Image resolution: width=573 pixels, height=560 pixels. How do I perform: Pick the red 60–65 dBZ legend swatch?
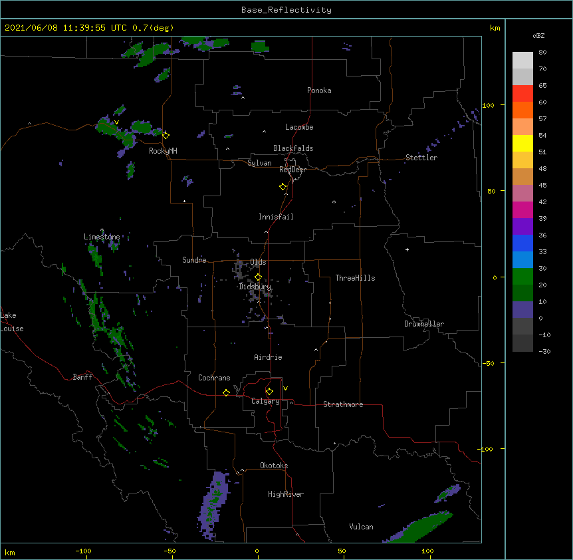522,94
